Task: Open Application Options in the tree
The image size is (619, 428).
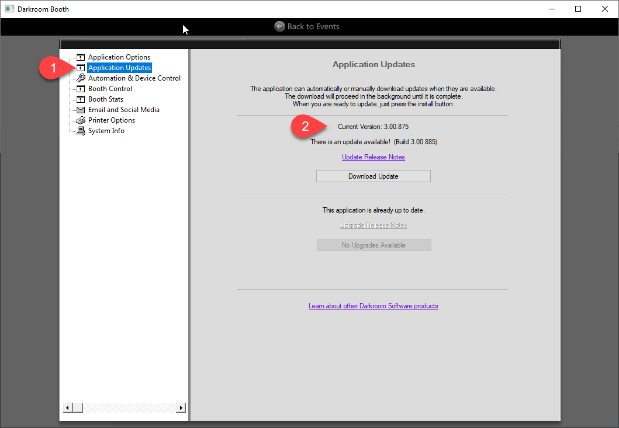Action: coord(119,57)
